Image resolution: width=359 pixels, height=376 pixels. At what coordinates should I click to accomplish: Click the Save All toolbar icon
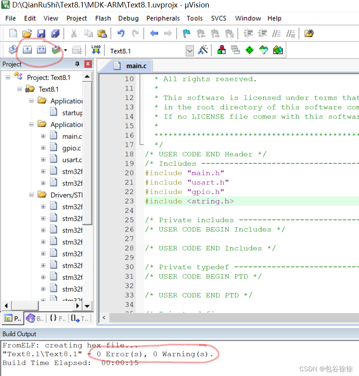coord(55,33)
